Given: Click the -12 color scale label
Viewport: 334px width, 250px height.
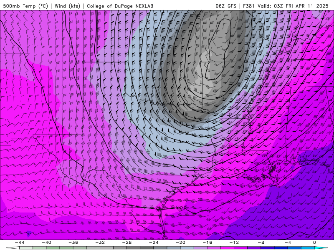Looking at the screenshot, I should coord(234,242).
